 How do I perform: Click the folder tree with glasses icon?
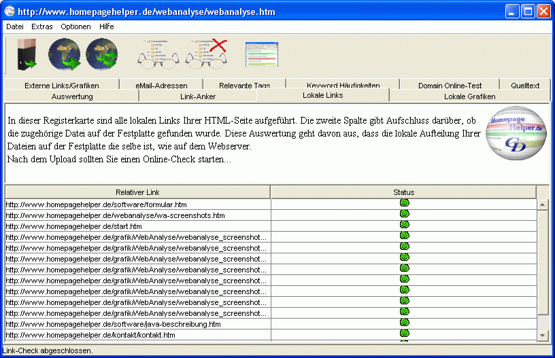[158, 54]
